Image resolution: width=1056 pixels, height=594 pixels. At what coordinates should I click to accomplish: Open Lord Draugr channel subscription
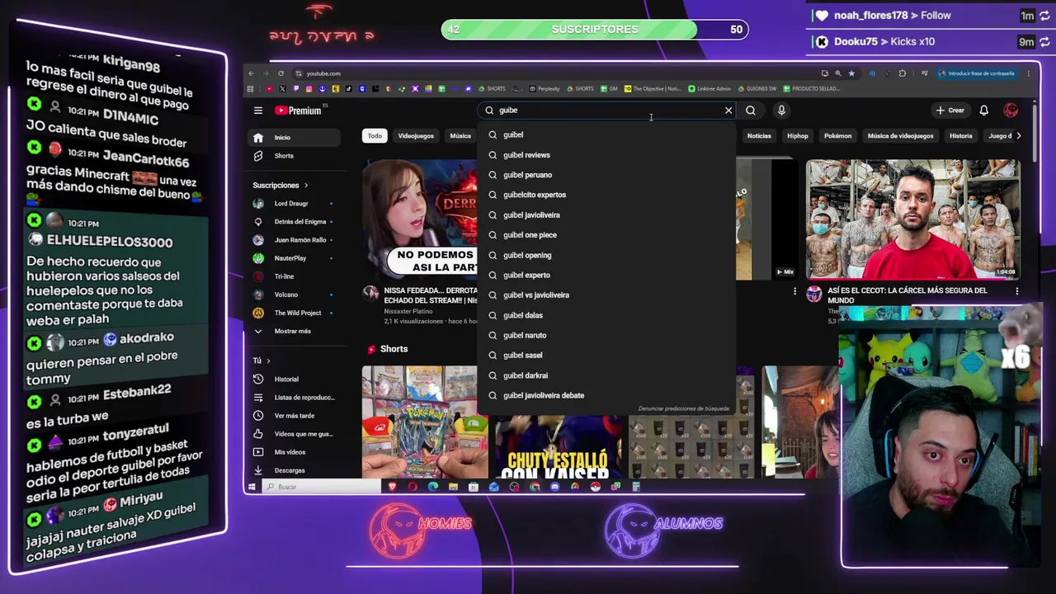[x=295, y=204]
